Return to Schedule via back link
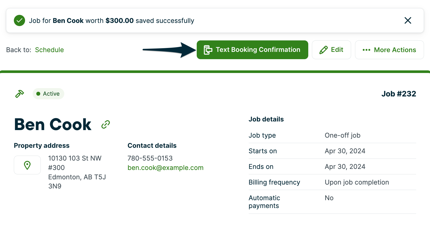 tap(49, 50)
